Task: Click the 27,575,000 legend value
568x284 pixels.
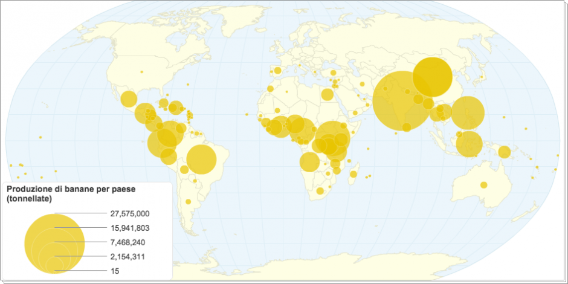Action: click(130, 214)
